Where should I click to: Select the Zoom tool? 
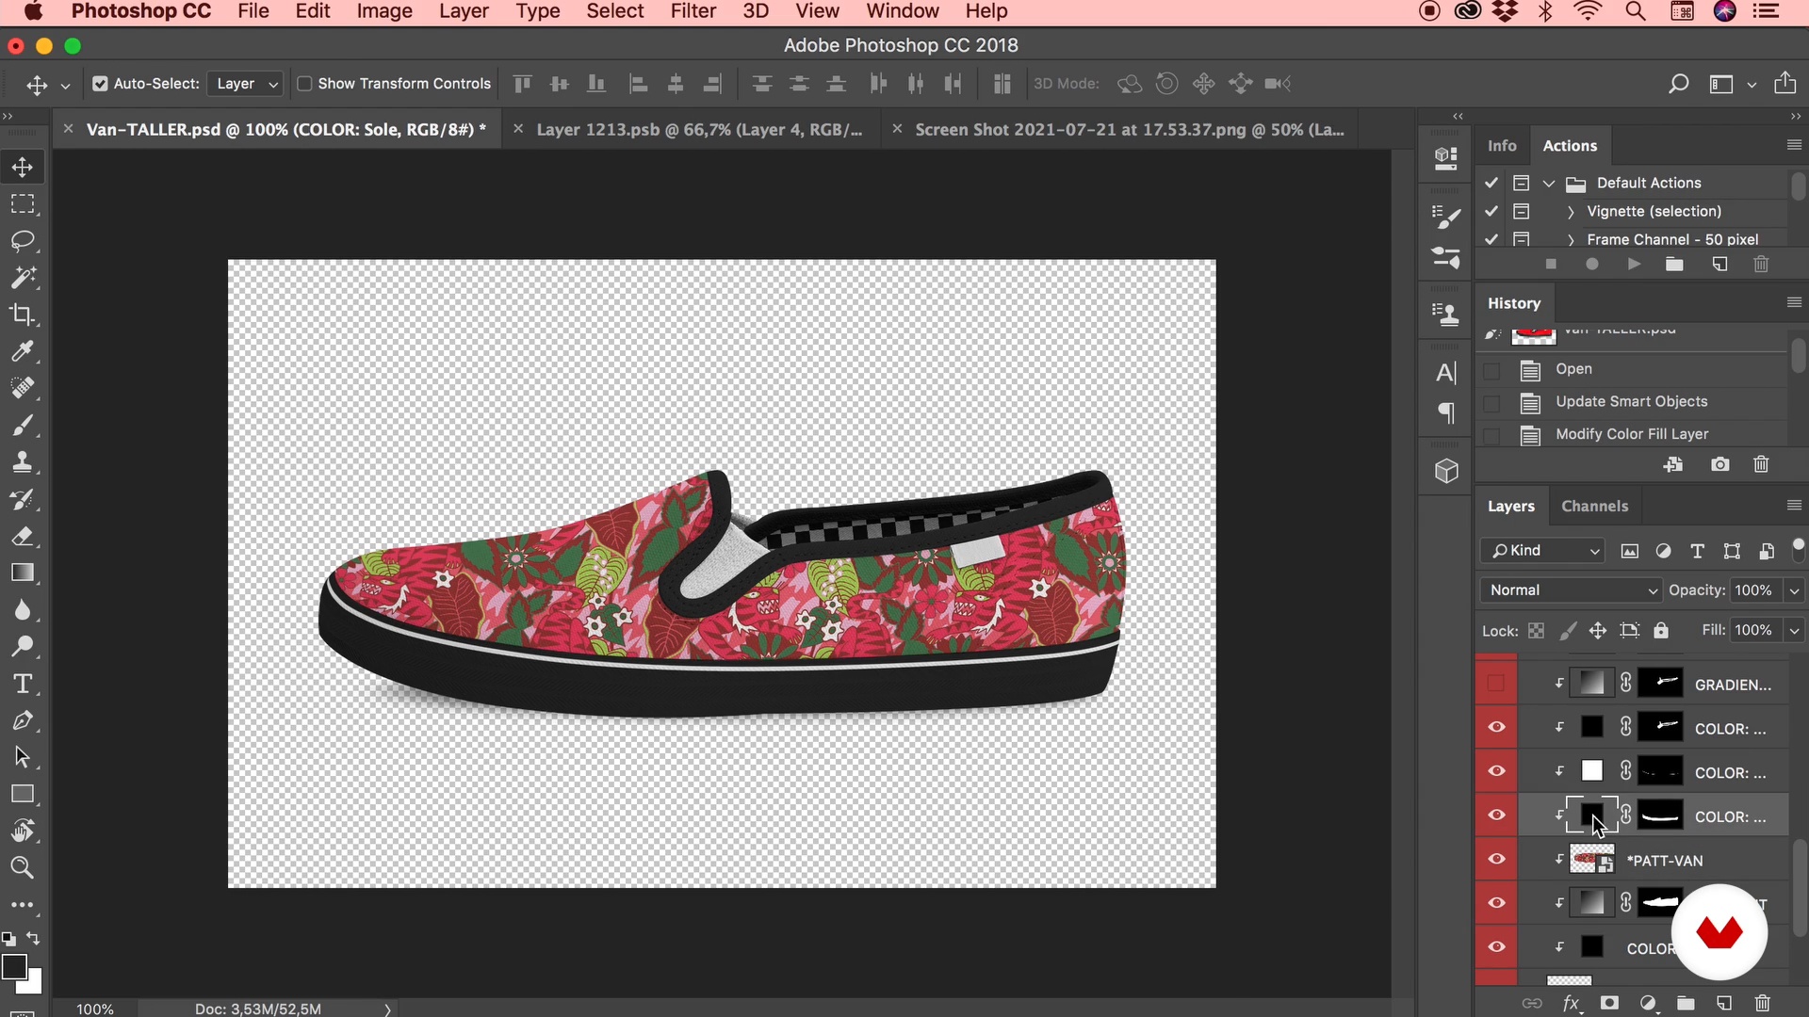(x=23, y=867)
